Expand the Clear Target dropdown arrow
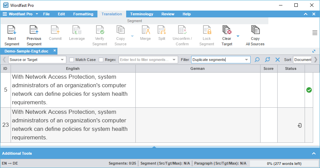The image size is (320, 168). coord(238,36)
